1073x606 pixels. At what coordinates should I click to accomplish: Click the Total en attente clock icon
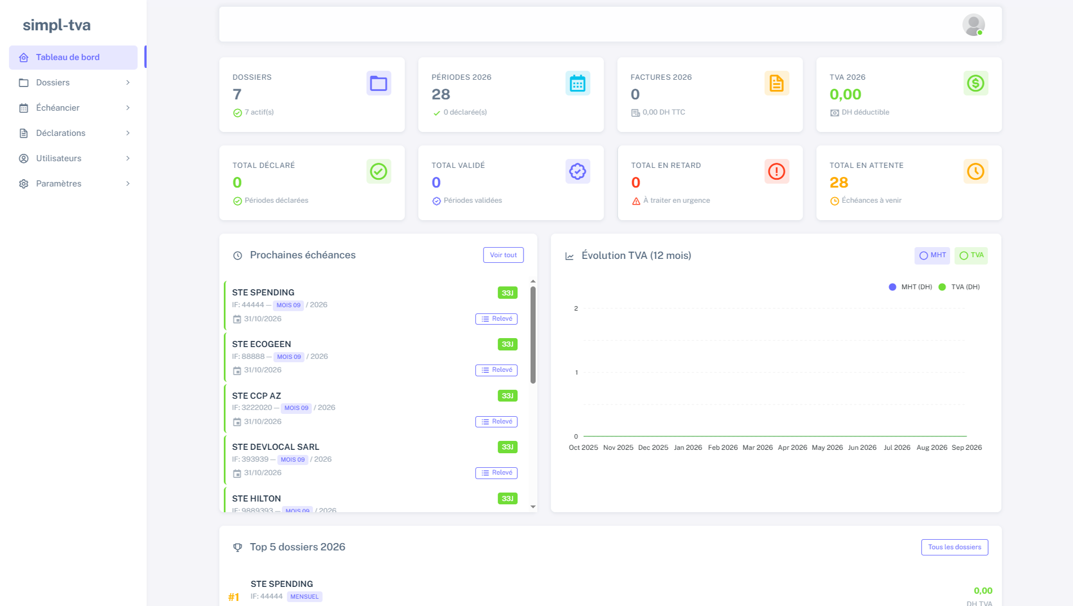[976, 171]
